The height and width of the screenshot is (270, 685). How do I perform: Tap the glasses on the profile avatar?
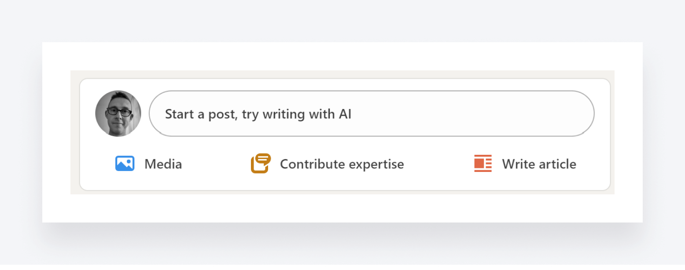pyautogui.click(x=118, y=112)
